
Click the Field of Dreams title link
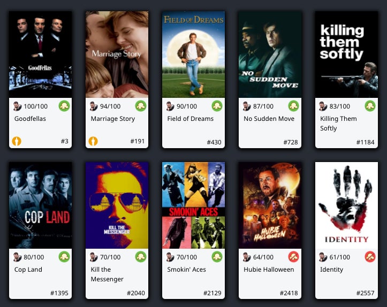point(191,119)
